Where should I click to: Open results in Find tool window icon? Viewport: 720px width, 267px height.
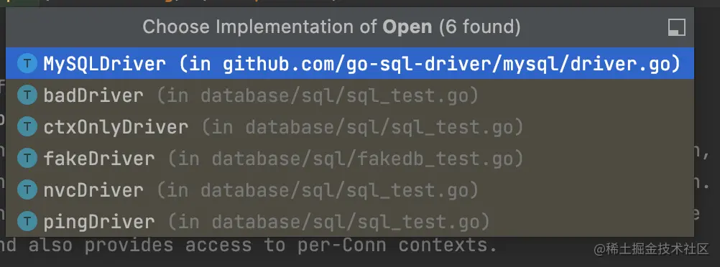coord(676,27)
